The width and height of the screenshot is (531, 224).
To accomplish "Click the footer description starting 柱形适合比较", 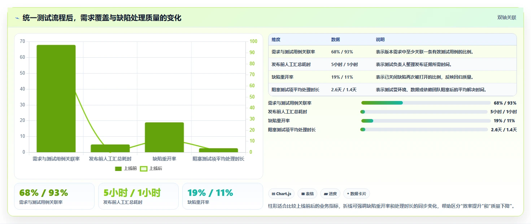I will pos(391,206).
